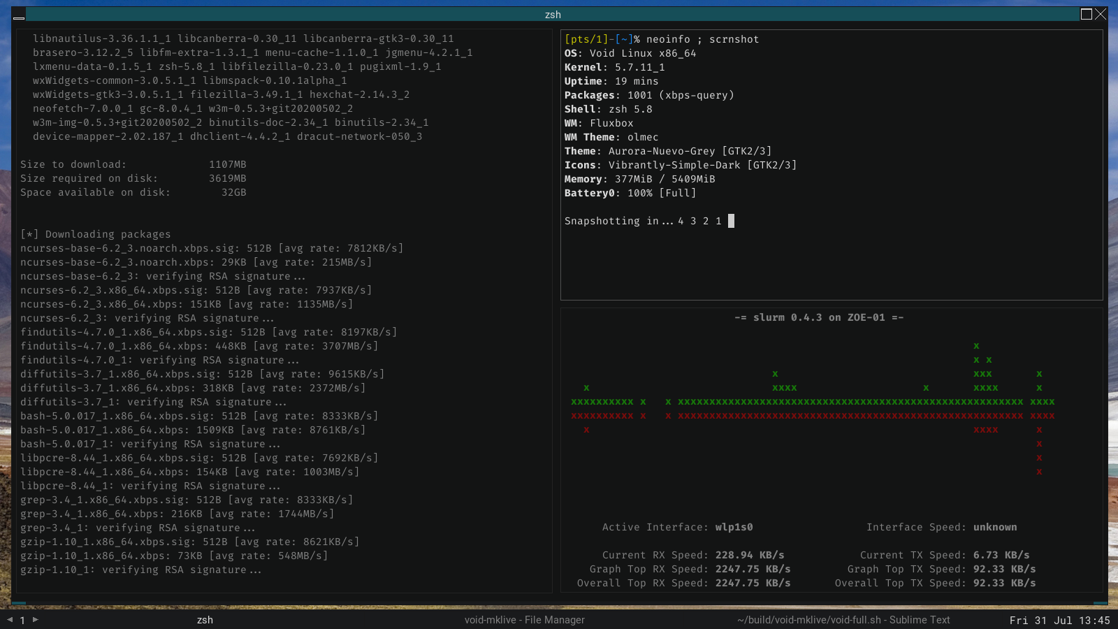This screenshot has height=629, width=1118.
Task: Click the Uptime: 19 mins line
Action: [x=611, y=81]
